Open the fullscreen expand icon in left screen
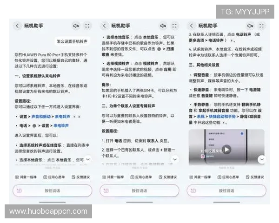 pos(87,26)
